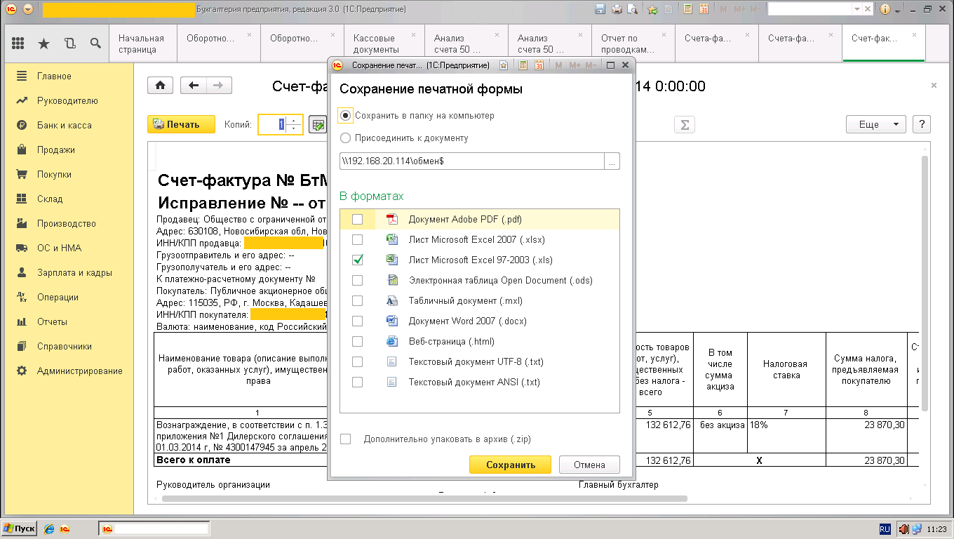Image resolution: width=954 pixels, height=539 pixels.
Task: Click the add-to-favorites star icon in main title bar
Action: [x=652, y=9]
